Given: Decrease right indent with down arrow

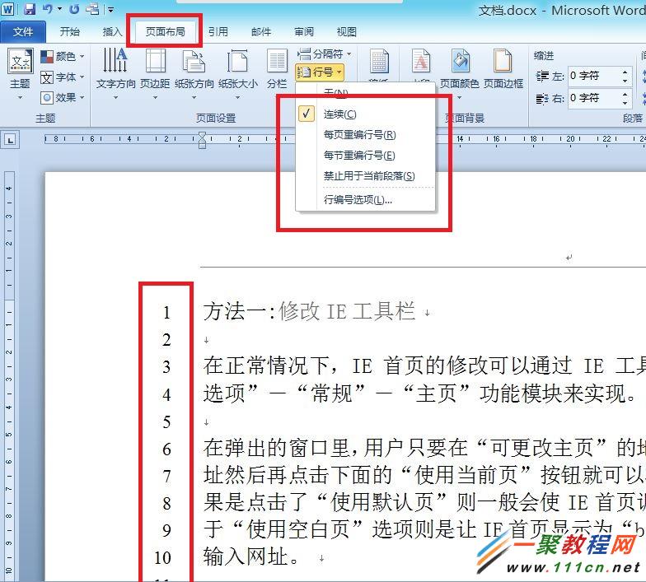Looking at the screenshot, I should point(625,103).
